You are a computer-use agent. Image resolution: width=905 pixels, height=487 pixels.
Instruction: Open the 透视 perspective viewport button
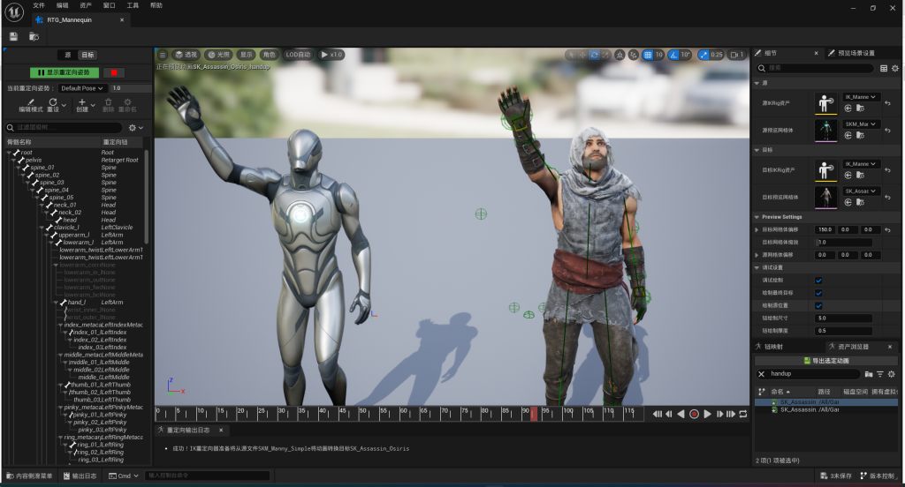pyautogui.click(x=186, y=55)
